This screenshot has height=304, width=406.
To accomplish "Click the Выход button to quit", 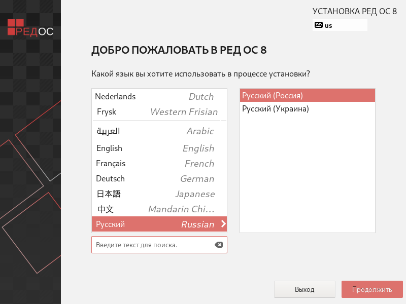I will point(304,289).
